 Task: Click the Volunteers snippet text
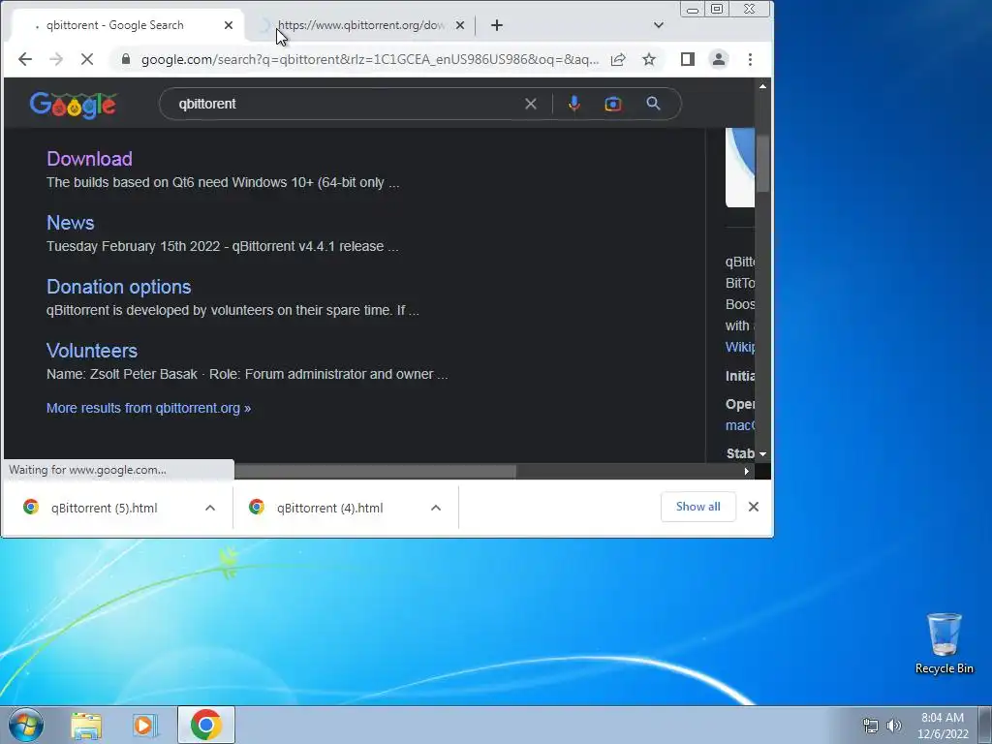247,374
